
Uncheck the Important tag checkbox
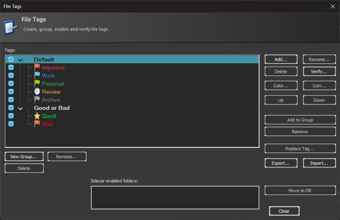(x=11, y=67)
